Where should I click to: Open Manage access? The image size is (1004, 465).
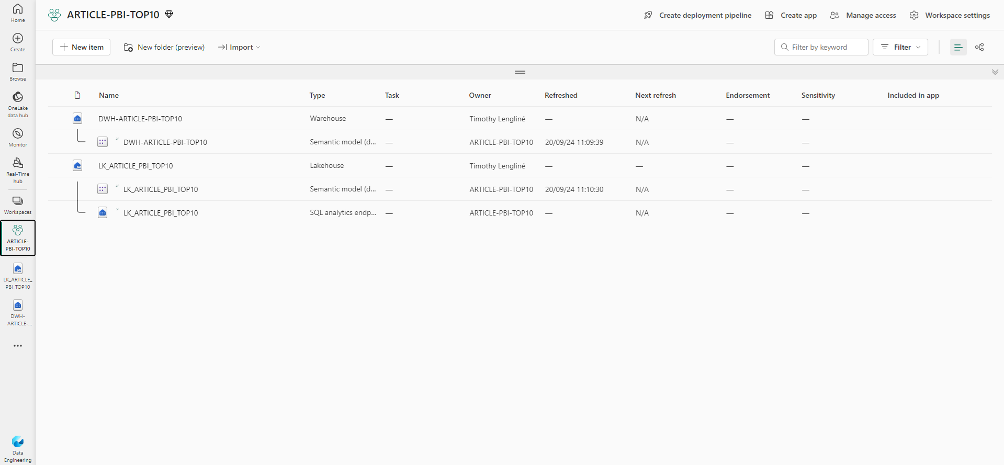863,15
